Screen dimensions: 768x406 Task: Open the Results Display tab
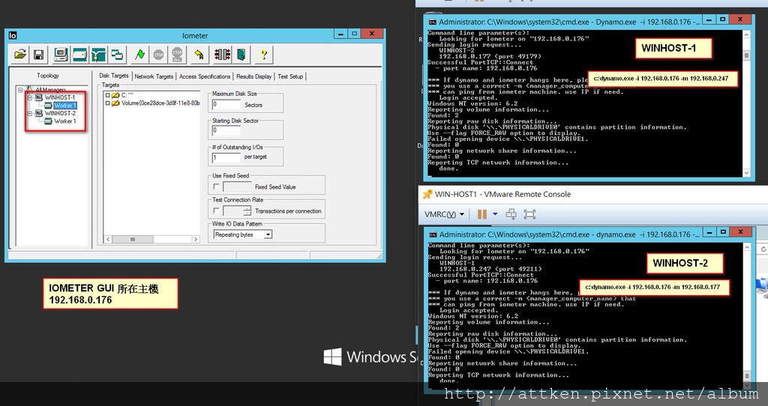(x=253, y=76)
